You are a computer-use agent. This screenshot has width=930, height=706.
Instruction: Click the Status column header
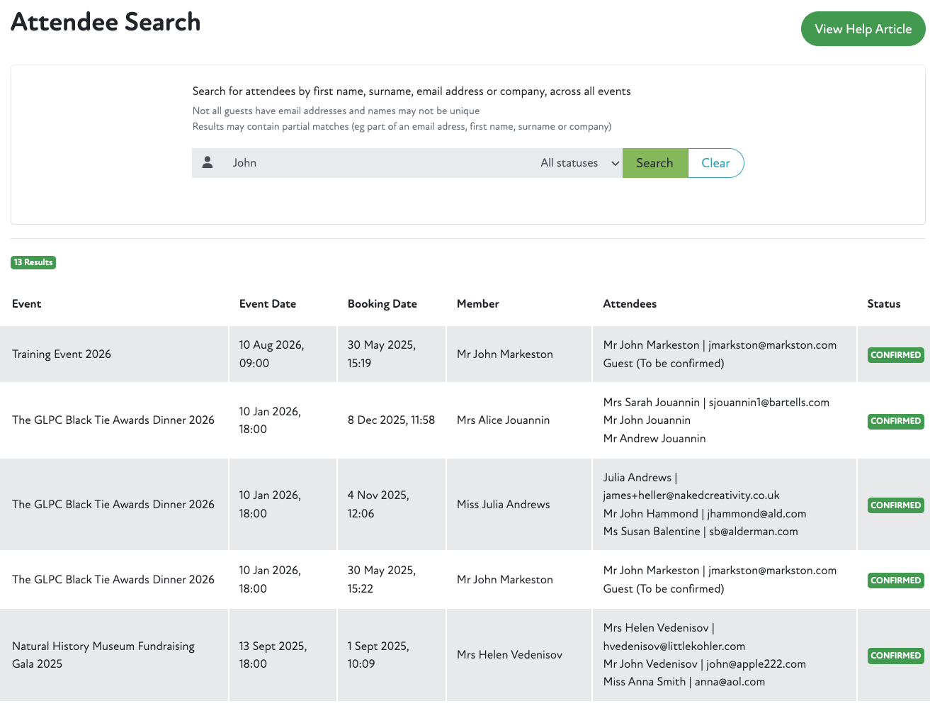pyautogui.click(x=883, y=303)
